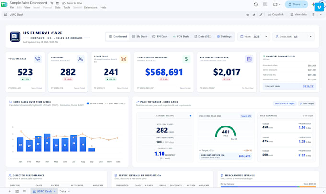Open version history clock icon
This screenshot has width=326, height=194.
pyautogui.click(x=256, y=4)
